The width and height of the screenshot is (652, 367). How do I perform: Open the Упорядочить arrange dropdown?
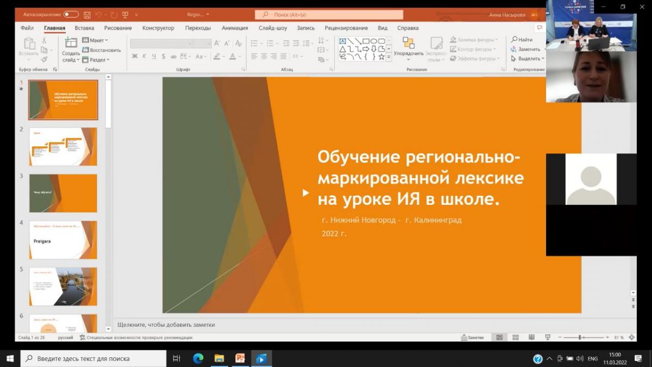[409, 49]
